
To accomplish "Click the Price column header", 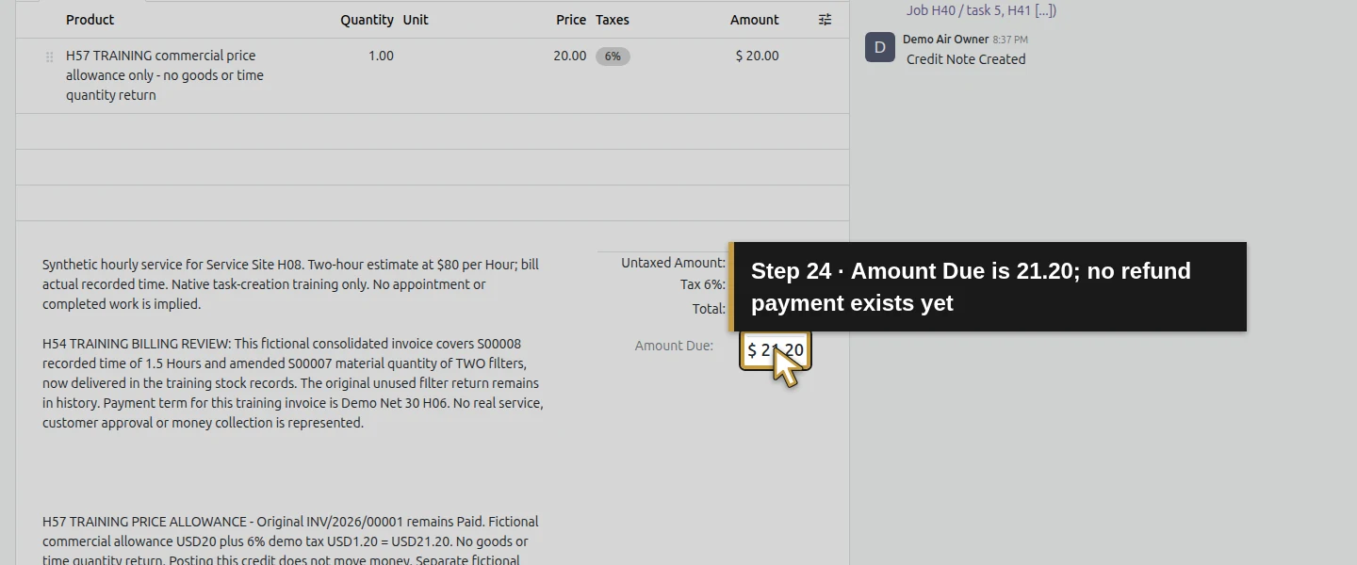I will [x=571, y=20].
